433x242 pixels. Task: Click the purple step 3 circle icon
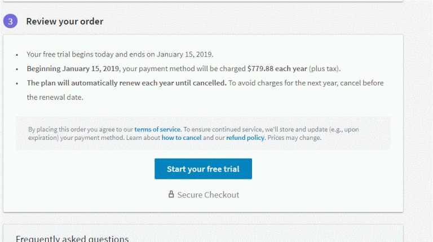tap(11, 21)
